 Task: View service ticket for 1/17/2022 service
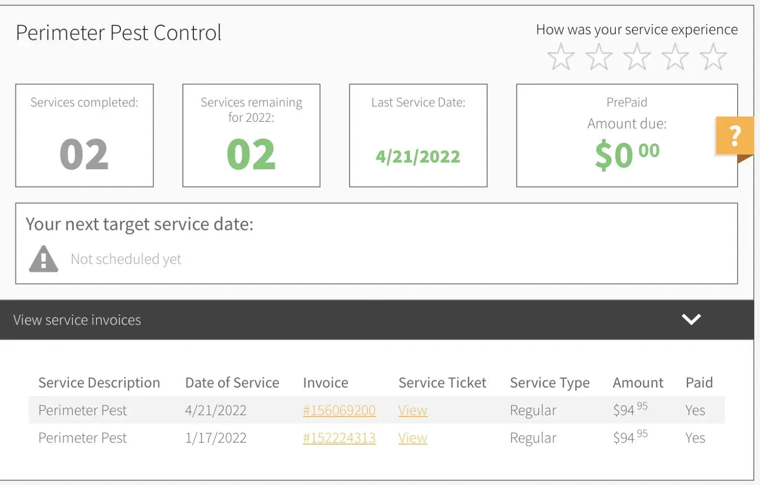[412, 438]
